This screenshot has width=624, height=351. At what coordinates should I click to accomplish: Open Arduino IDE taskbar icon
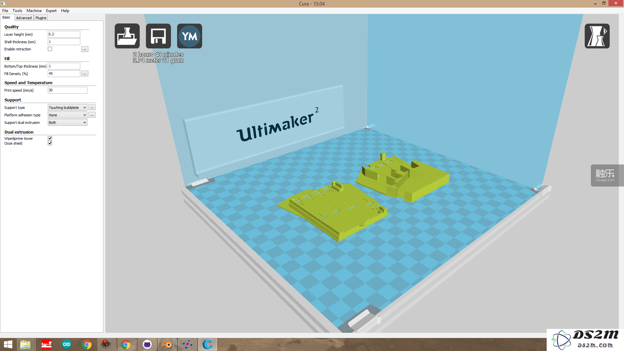(x=67, y=344)
